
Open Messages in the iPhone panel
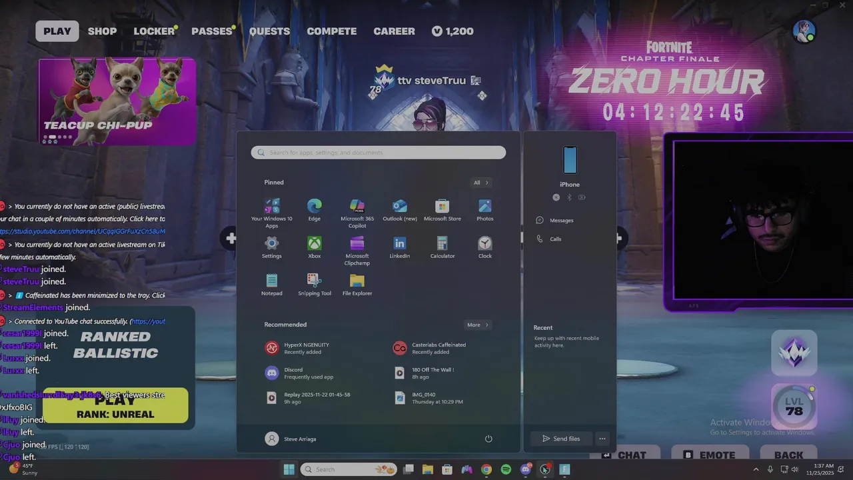point(555,220)
